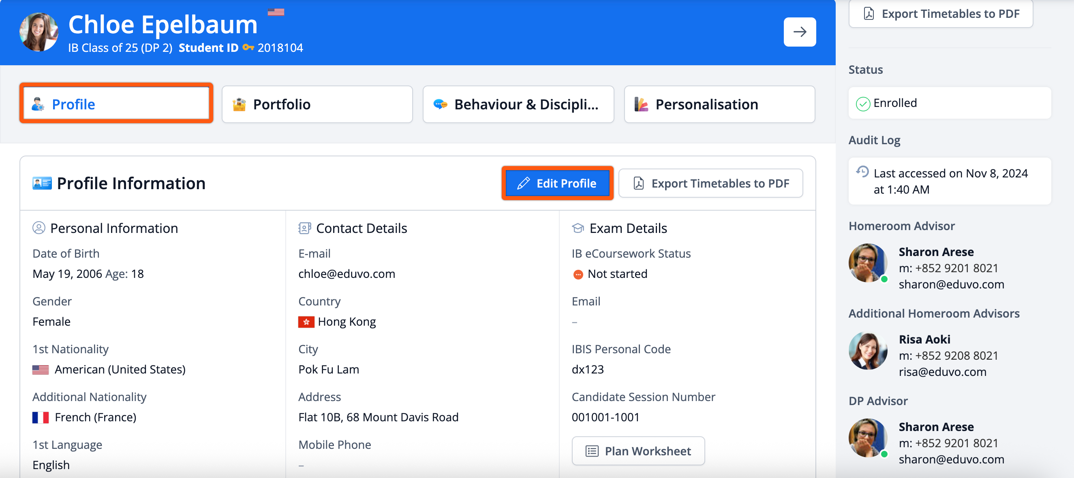Screen dimensions: 1074x478
Task: Click the Portfolio tab icon
Action: (x=239, y=104)
